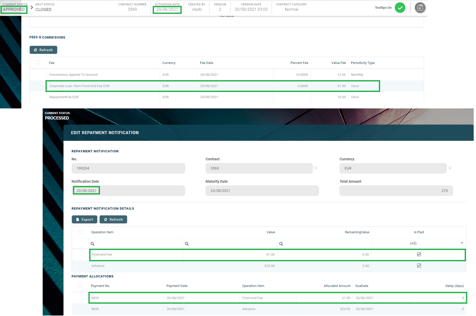The height and width of the screenshot is (316, 476).
Task: Click the save and close icon
Action: point(420,8)
